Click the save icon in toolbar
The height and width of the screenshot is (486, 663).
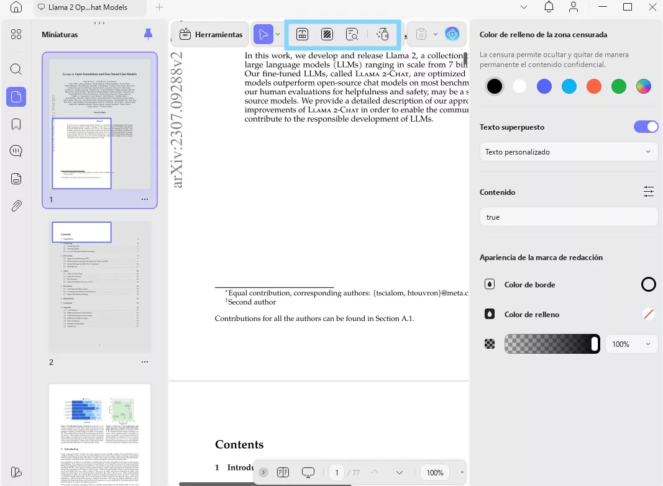coord(421,34)
